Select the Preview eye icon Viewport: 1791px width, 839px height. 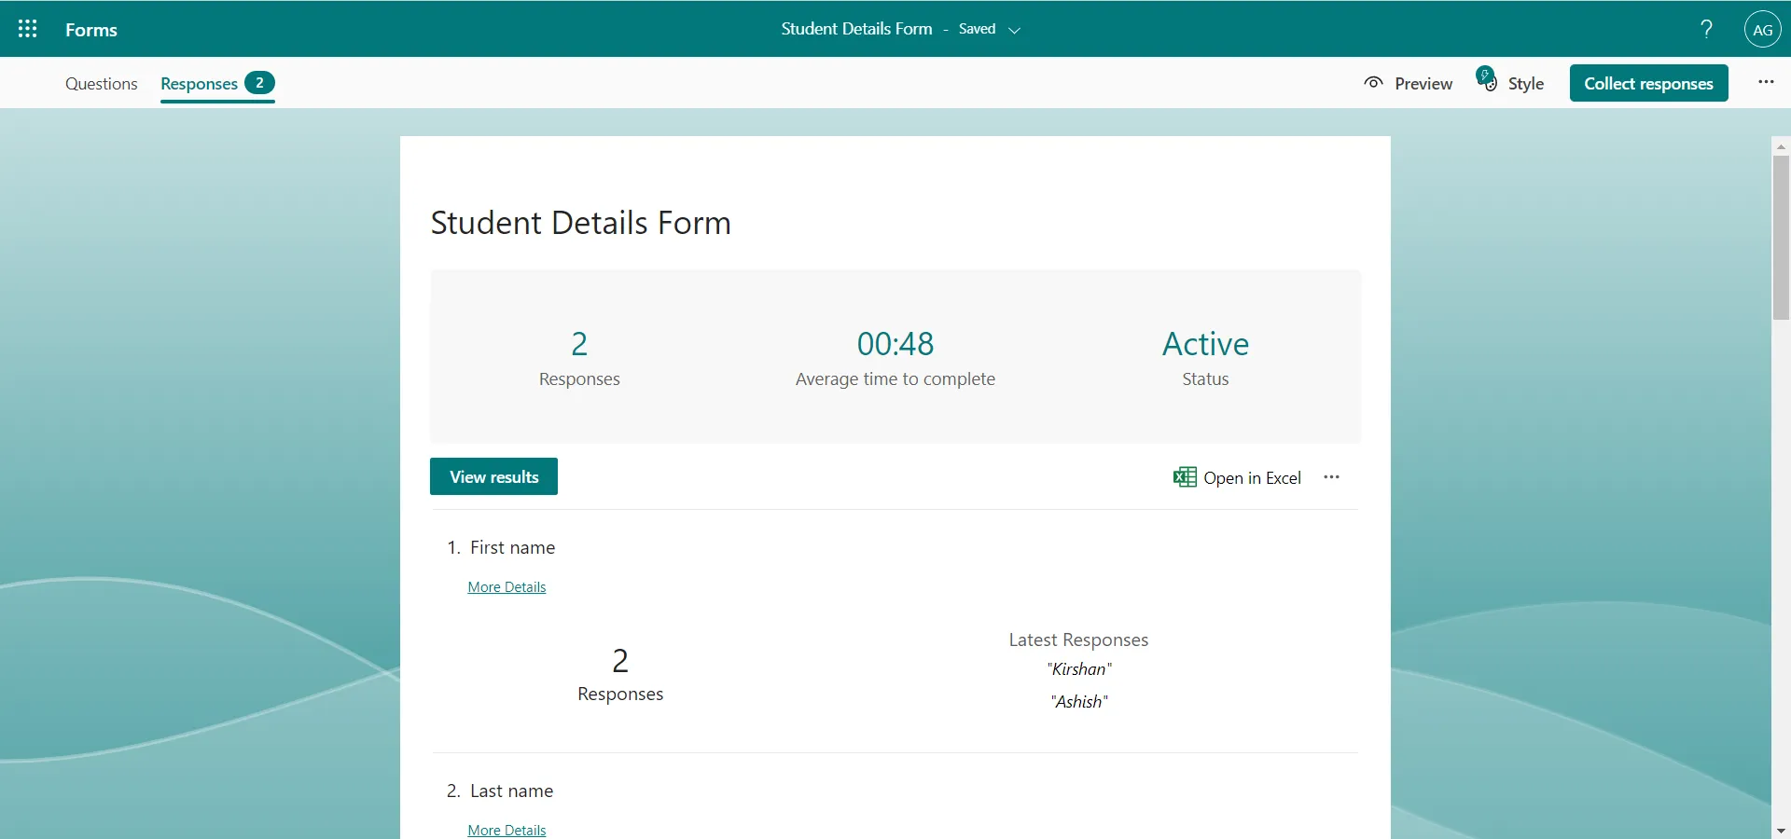click(x=1373, y=83)
